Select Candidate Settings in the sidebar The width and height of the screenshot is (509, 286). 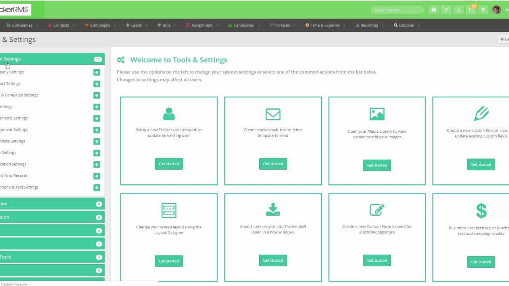click(12, 141)
